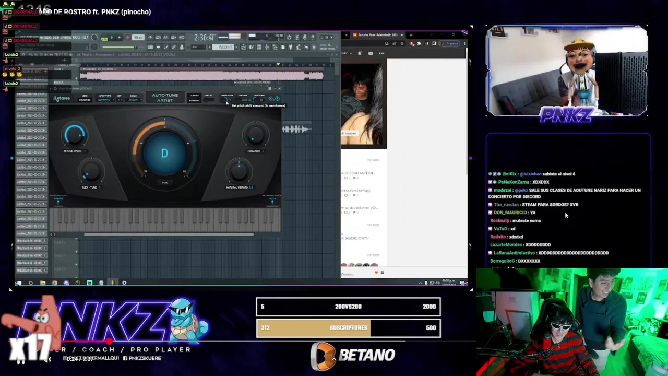Click the playlist position marker on the timeline
Screen dimensions: 668x376
tap(278, 64)
